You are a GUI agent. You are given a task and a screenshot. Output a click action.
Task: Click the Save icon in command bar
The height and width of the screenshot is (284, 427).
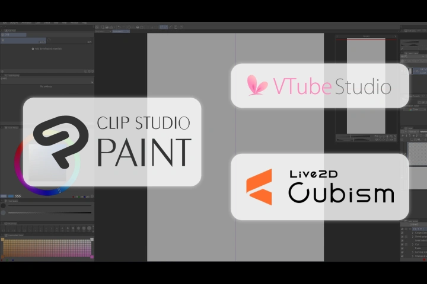click(111, 27)
